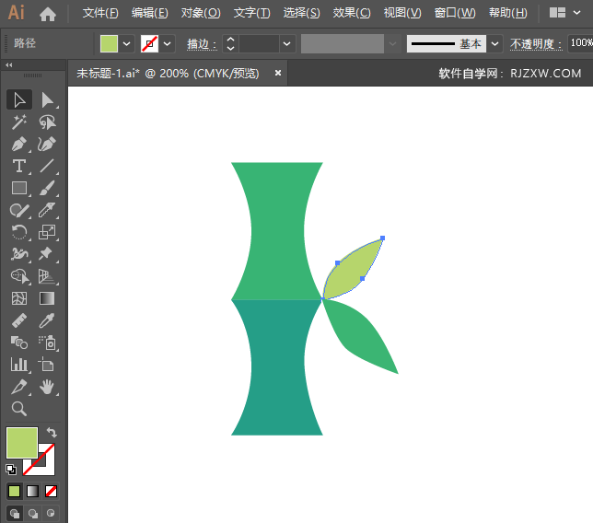
Task: Open the fill color dropdown arrow
Action: tap(127, 43)
